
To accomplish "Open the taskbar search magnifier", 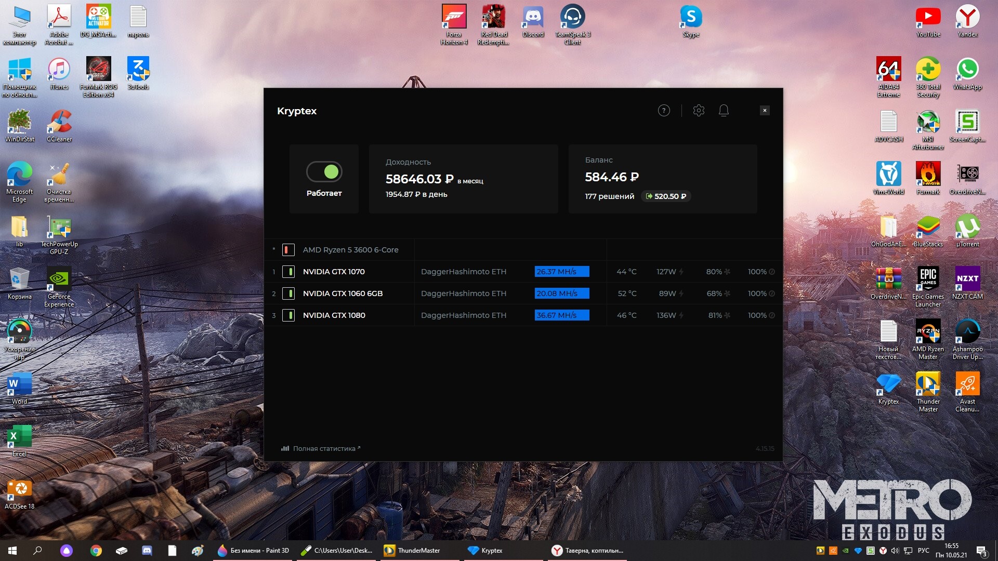I will (x=37, y=551).
